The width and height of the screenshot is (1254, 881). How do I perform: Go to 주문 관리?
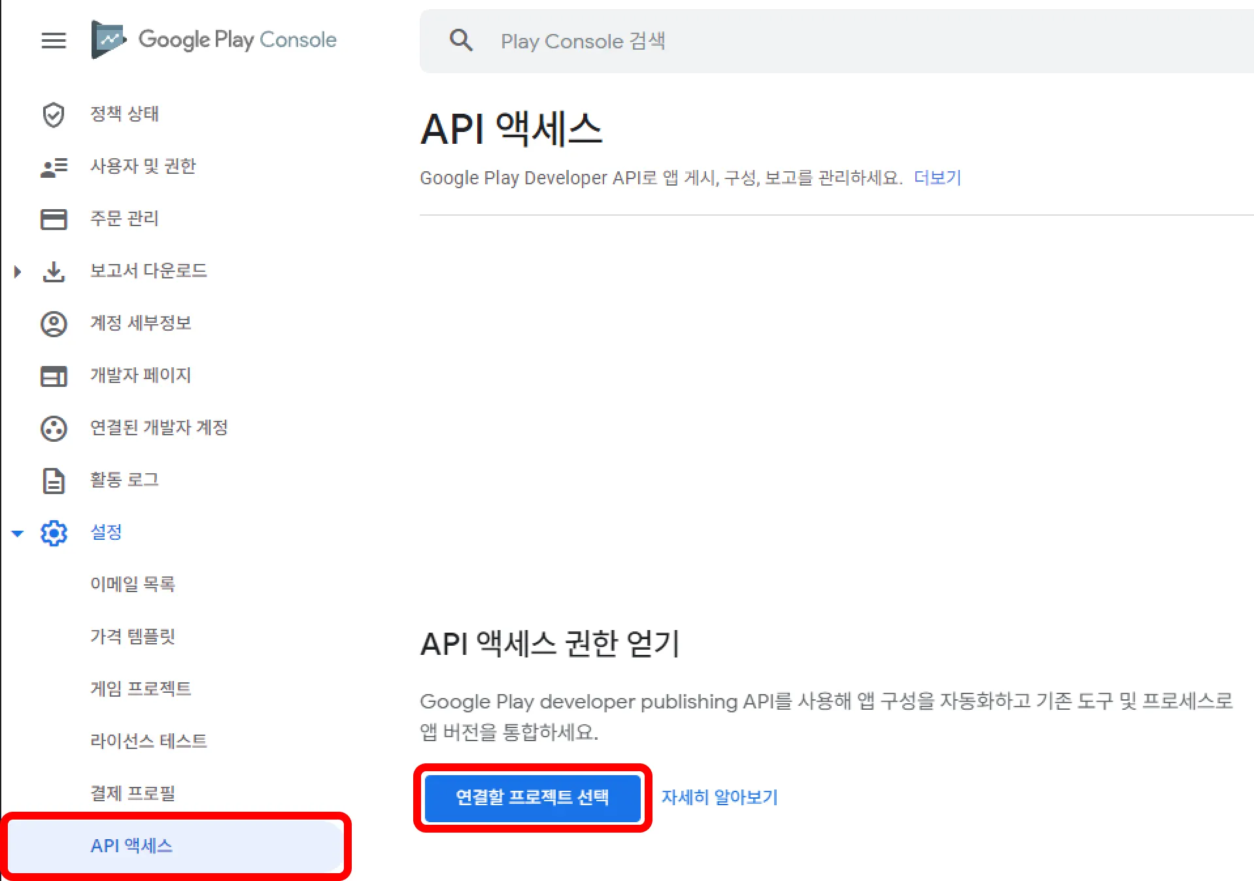(125, 218)
